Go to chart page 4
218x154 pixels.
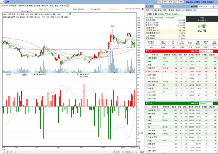tap(10, 152)
